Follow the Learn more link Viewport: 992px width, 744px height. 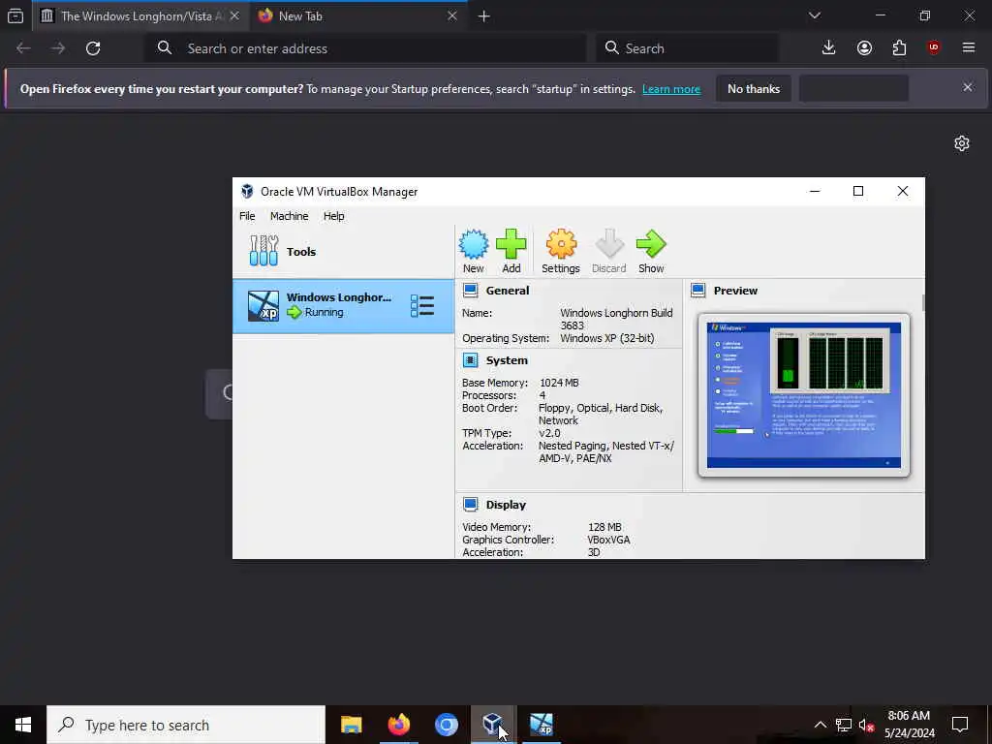pos(671,89)
